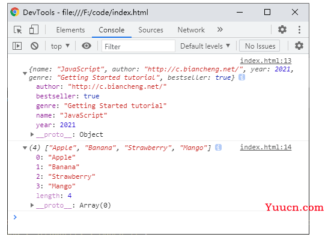Select the year: 2021 line
The height and width of the screenshot is (240, 331).
tap(56, 125)
